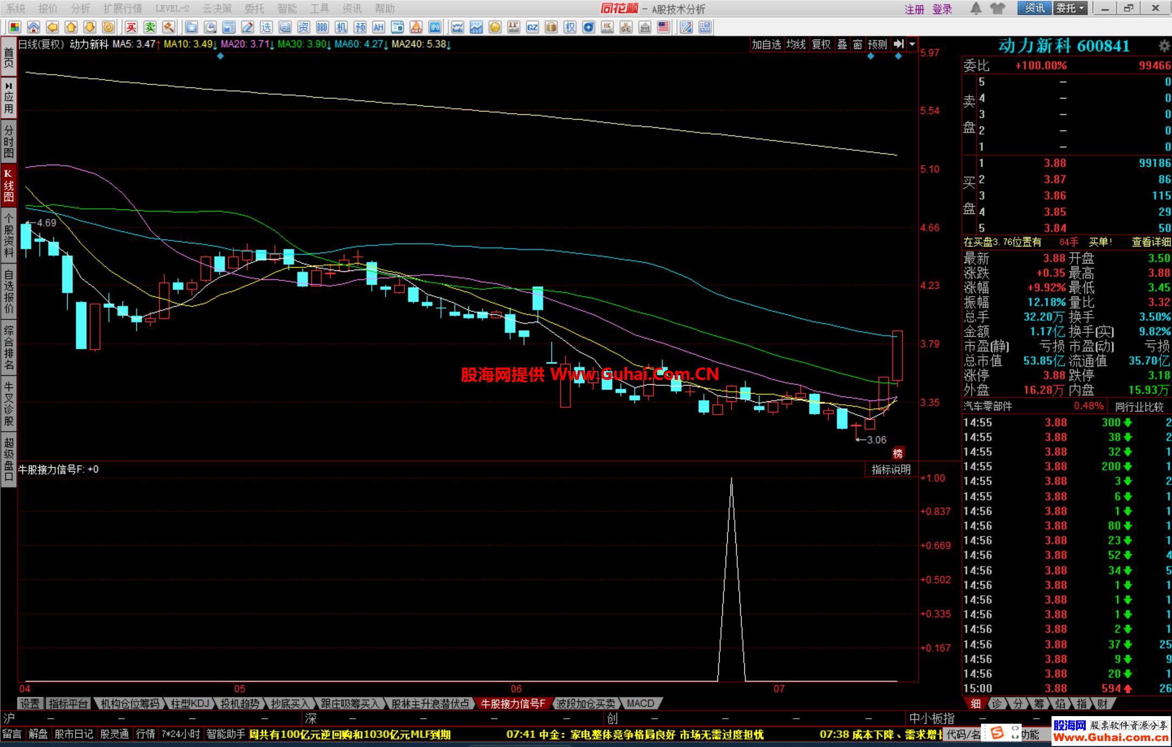Open the 分析 menu
The width and height of the screenshot is (1172, 747).
tap(80, 9)
